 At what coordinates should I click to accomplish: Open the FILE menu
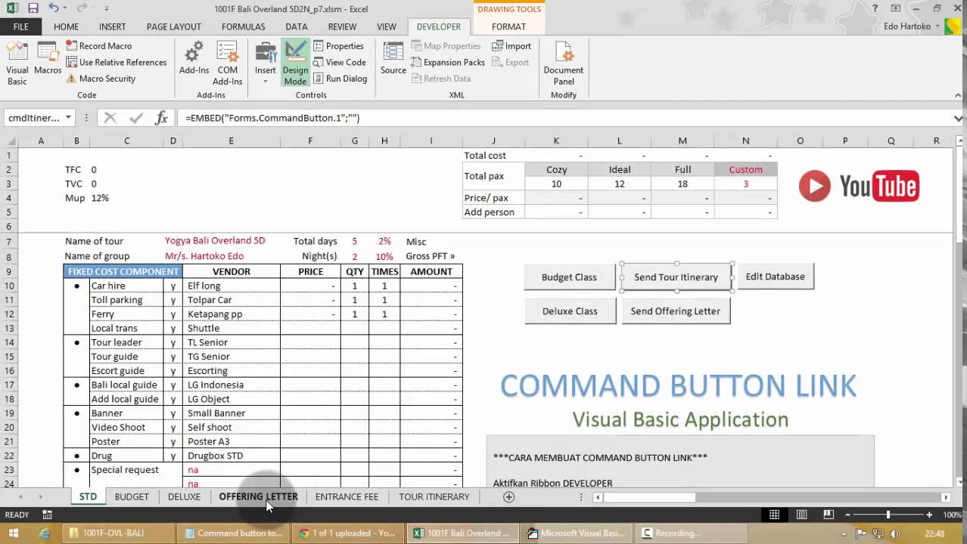(x=21, y=26)
